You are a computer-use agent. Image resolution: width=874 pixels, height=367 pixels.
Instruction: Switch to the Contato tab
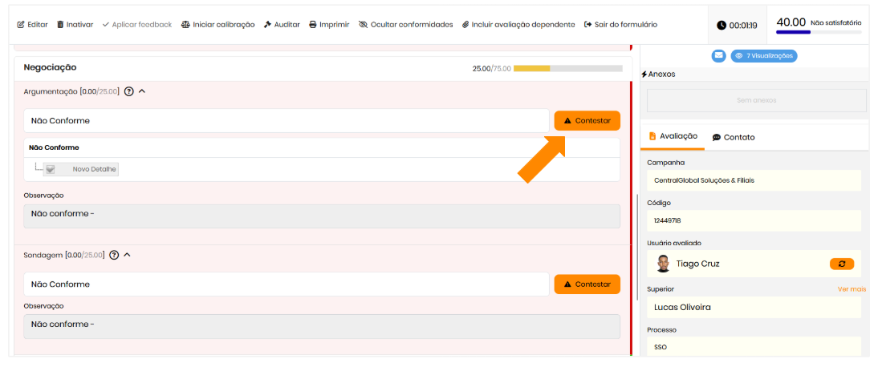[734, 137]
